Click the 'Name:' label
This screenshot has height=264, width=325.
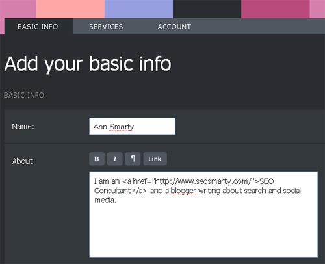(23, 126)
